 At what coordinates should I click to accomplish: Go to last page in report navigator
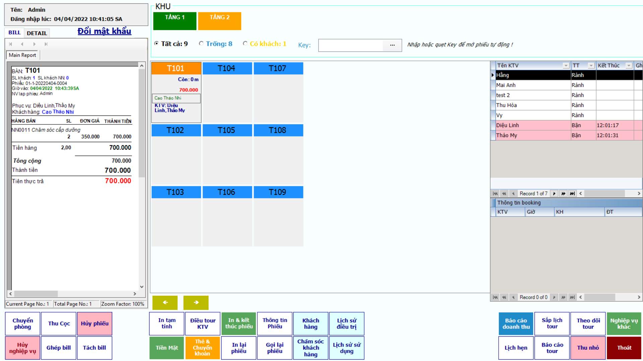point(46,44)
